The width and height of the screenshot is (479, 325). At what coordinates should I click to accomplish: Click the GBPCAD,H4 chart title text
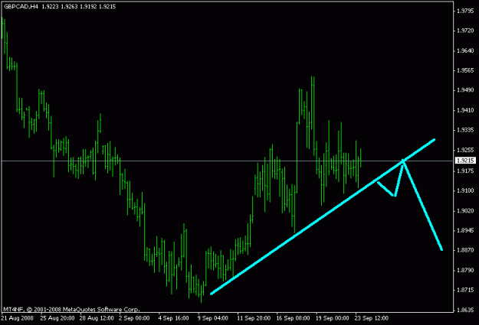pyautogui.click(x=21, y=6)
